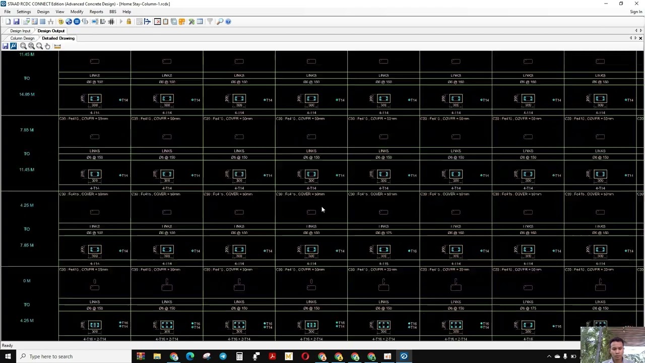Open Telegram from the taskbar
Screen dimensions: 645x363
223,356
